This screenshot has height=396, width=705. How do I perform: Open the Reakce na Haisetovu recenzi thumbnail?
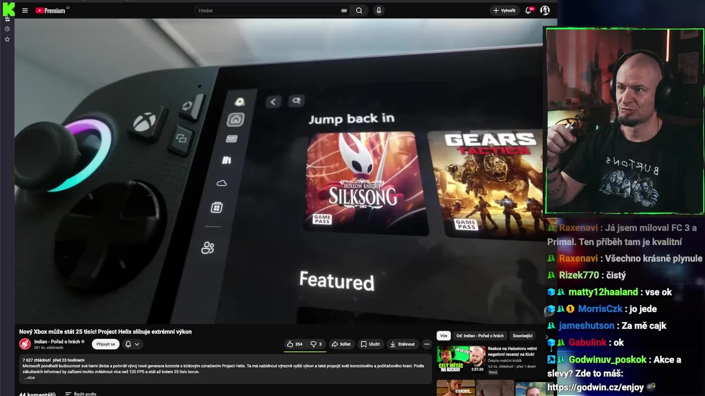tap(461, 359)
